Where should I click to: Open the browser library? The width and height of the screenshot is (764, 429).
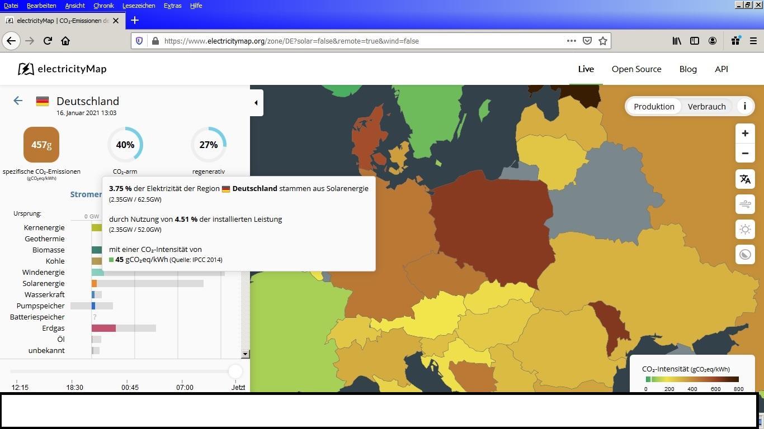pyautogui.click(x=677, y=41)
